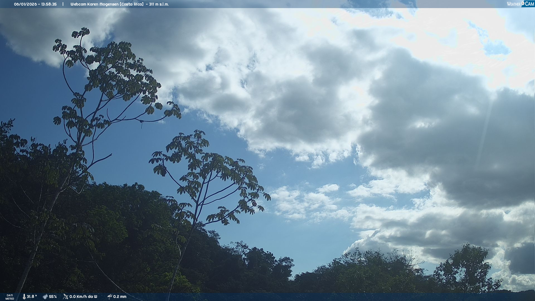Click the humidity water drops icon
Viewport: 535px width, 301px height.
[x=45, y=297]
